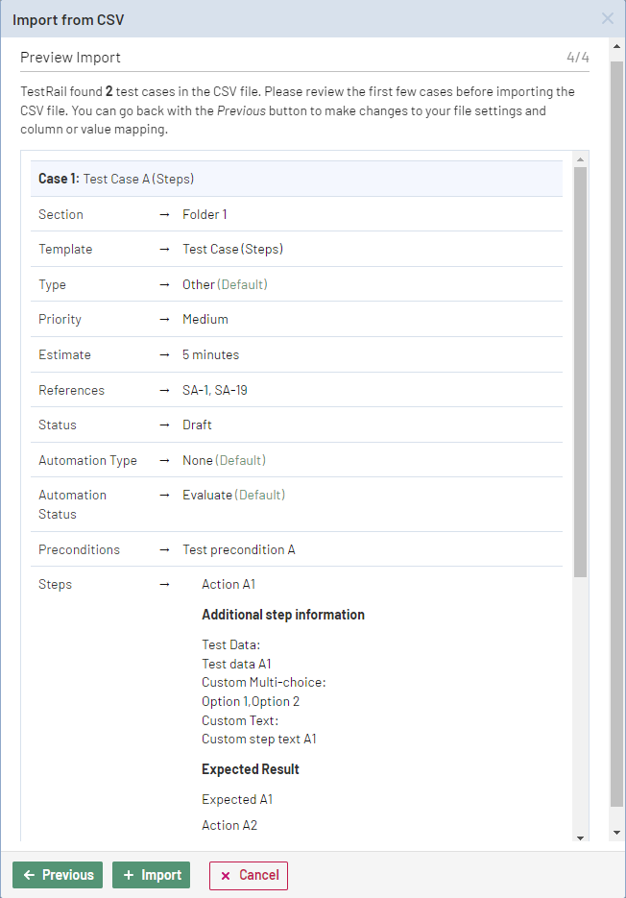Click the mapping arrow next to Preconditions
Screen dimensions: 626x898
click(163, 548)
